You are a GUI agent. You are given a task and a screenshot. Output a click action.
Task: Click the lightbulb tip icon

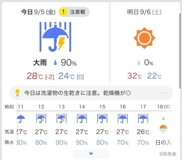tap(17, 93)
